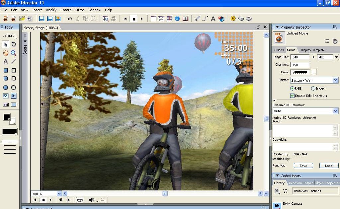Image resolution: width=340 pixels, height=209 pixels.
Task: Select the outline Rectangle tool
Action: coord(14,70)
